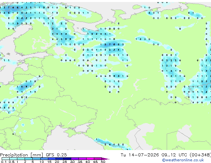The width and height of the screenshot is (211, 163).
Task: Click the '09..12 UTC' time range text
Action: pos(174,155)
